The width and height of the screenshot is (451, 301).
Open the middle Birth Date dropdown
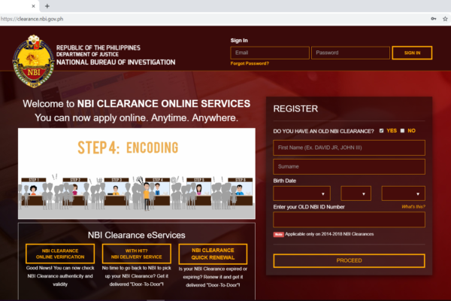point(356,193)
